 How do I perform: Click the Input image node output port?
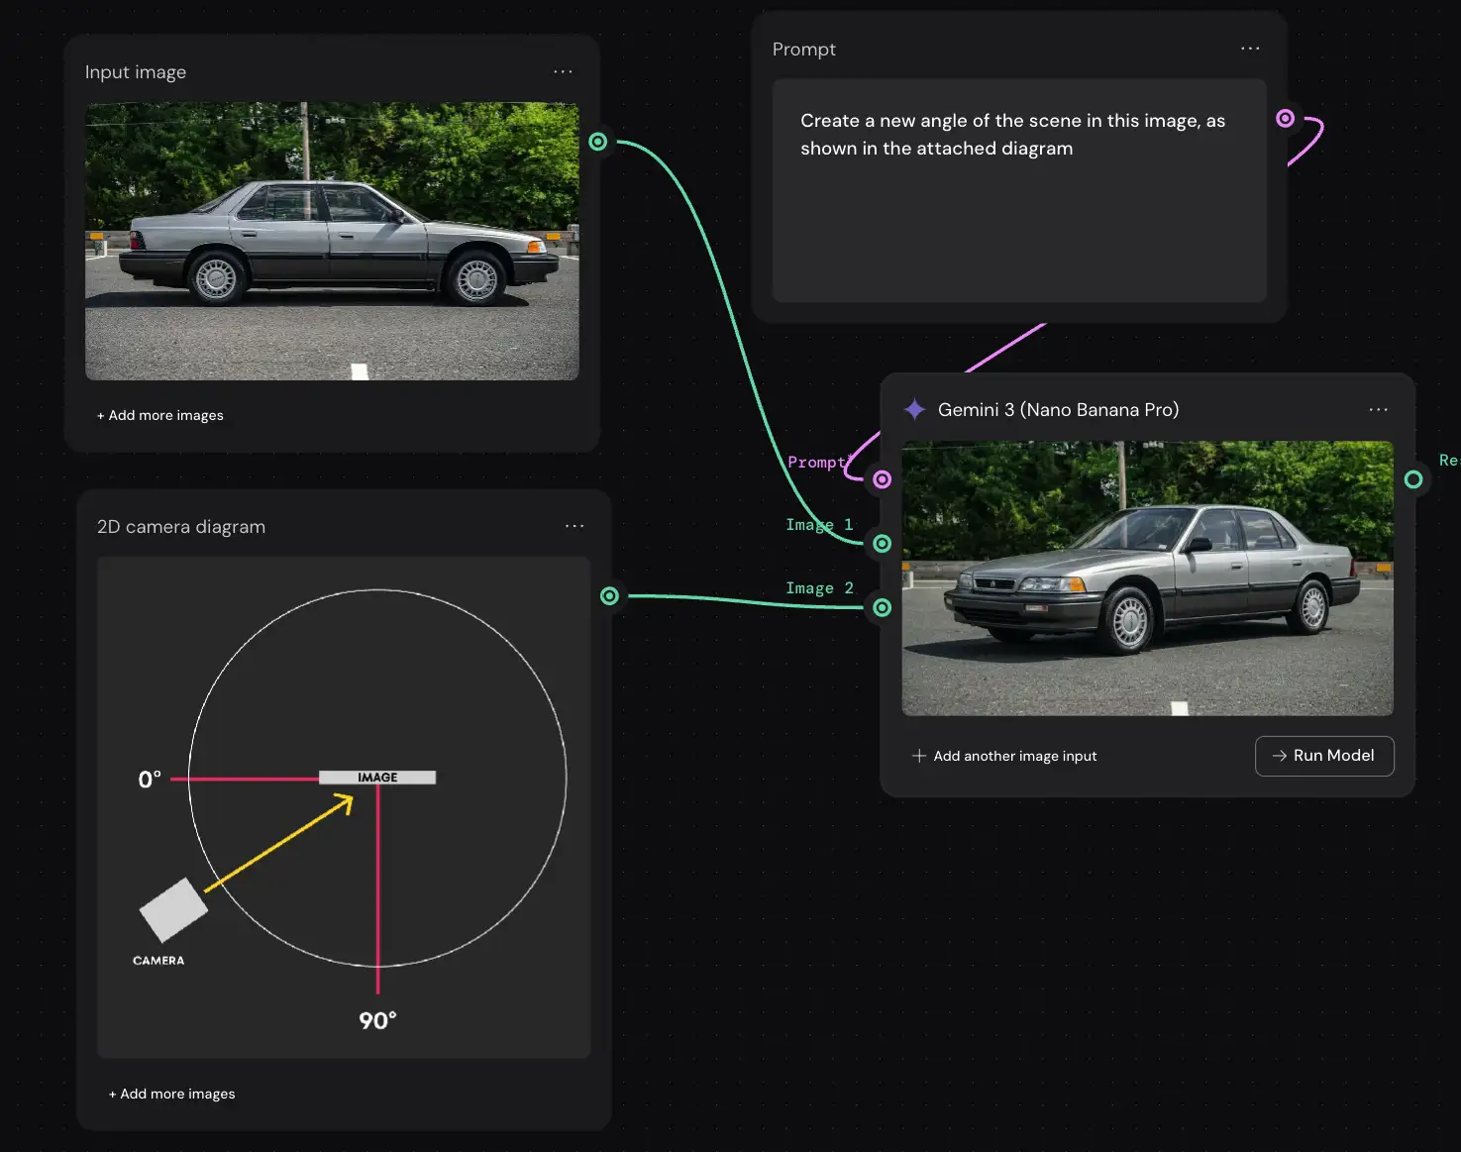597,142
